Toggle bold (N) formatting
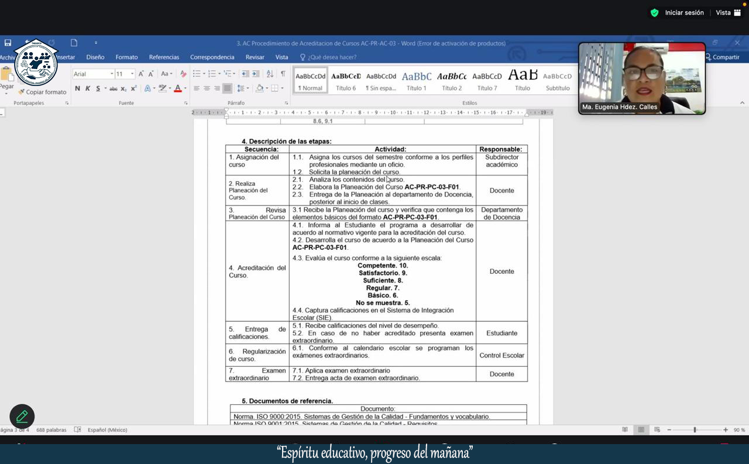 pos(77,88)
